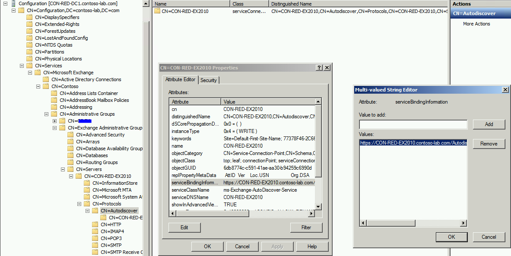Open More Actions in Actions pane
The image size is (511, 256).
coord(476,24)
